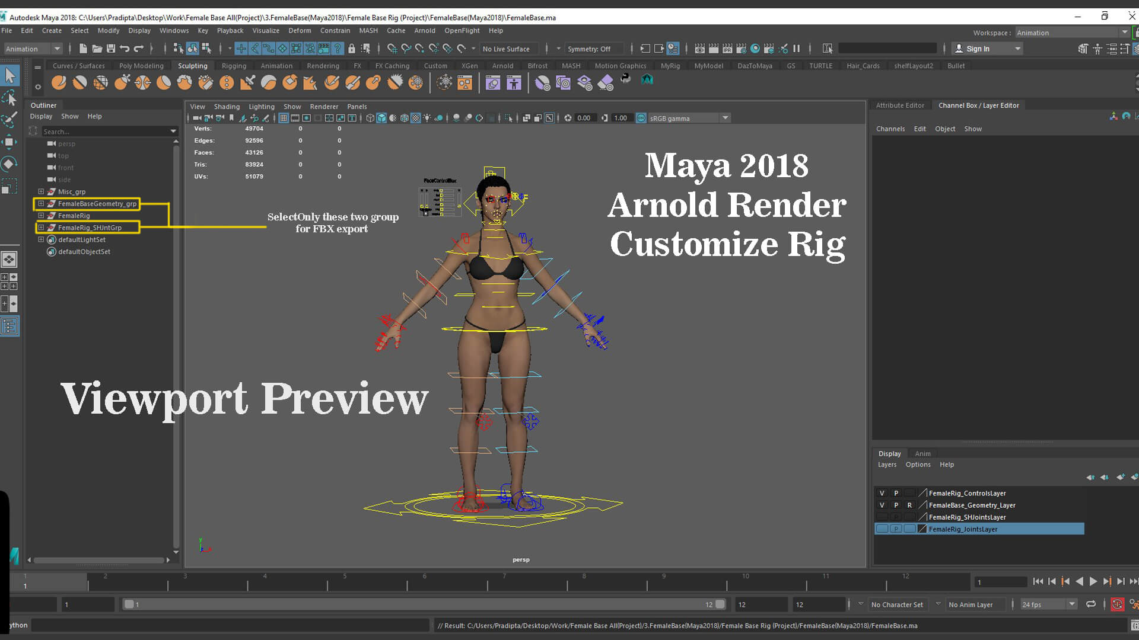
Task: Toggle visibility V of FemaleBase_Geometry_Layer
Action: [x=882, y=505]
